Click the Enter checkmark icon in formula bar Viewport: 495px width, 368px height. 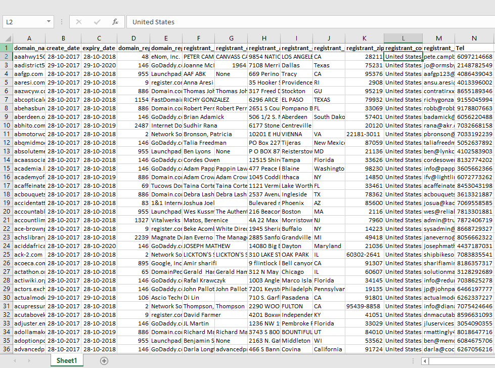point(97,22)
